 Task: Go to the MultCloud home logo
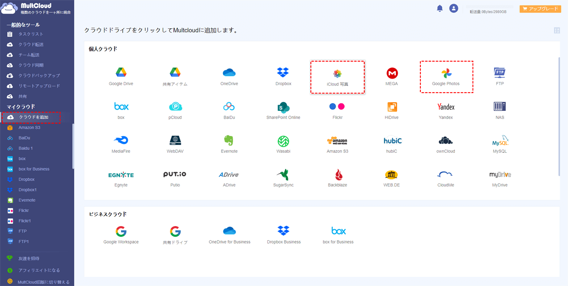(x=36, y=8)
